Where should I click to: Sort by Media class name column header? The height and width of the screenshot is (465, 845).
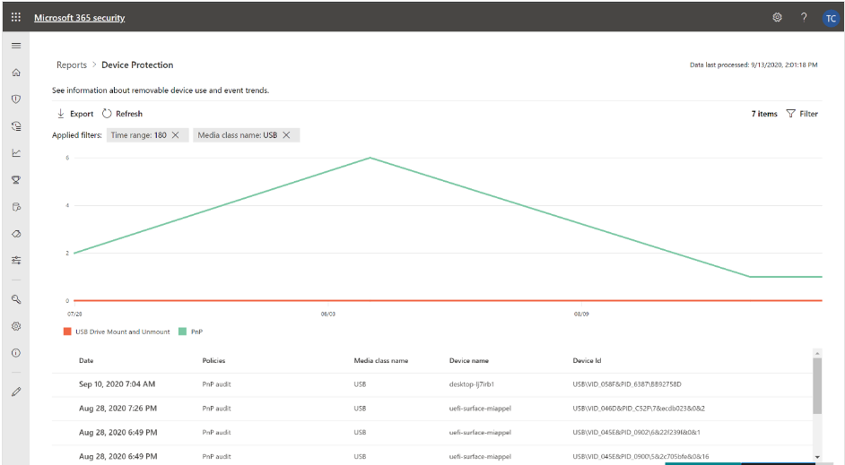coord(381,360)
